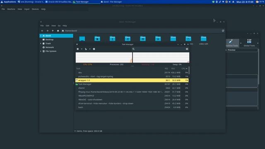Open the Help menu in File Manager
Viewport: 265px width, 149px height.
pyautogui.click(x=65, y=26)
